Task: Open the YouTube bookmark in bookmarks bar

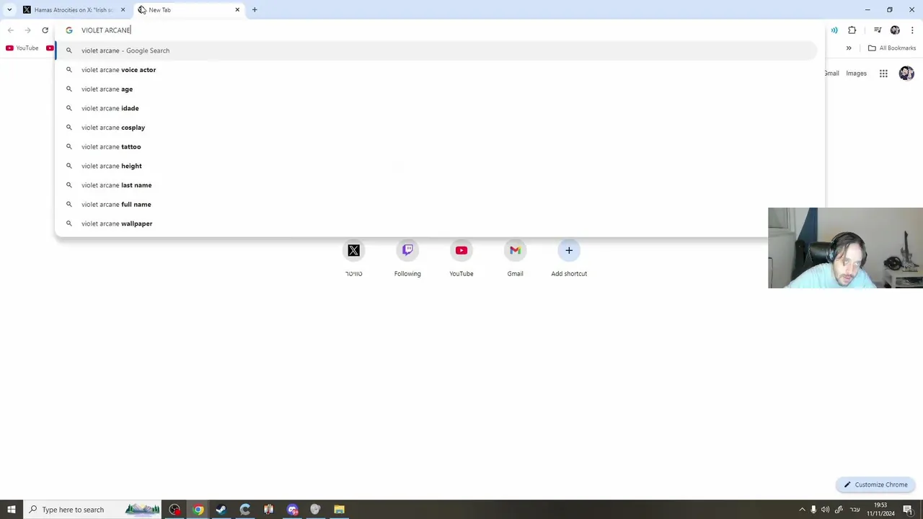Action: coord(22,48)
